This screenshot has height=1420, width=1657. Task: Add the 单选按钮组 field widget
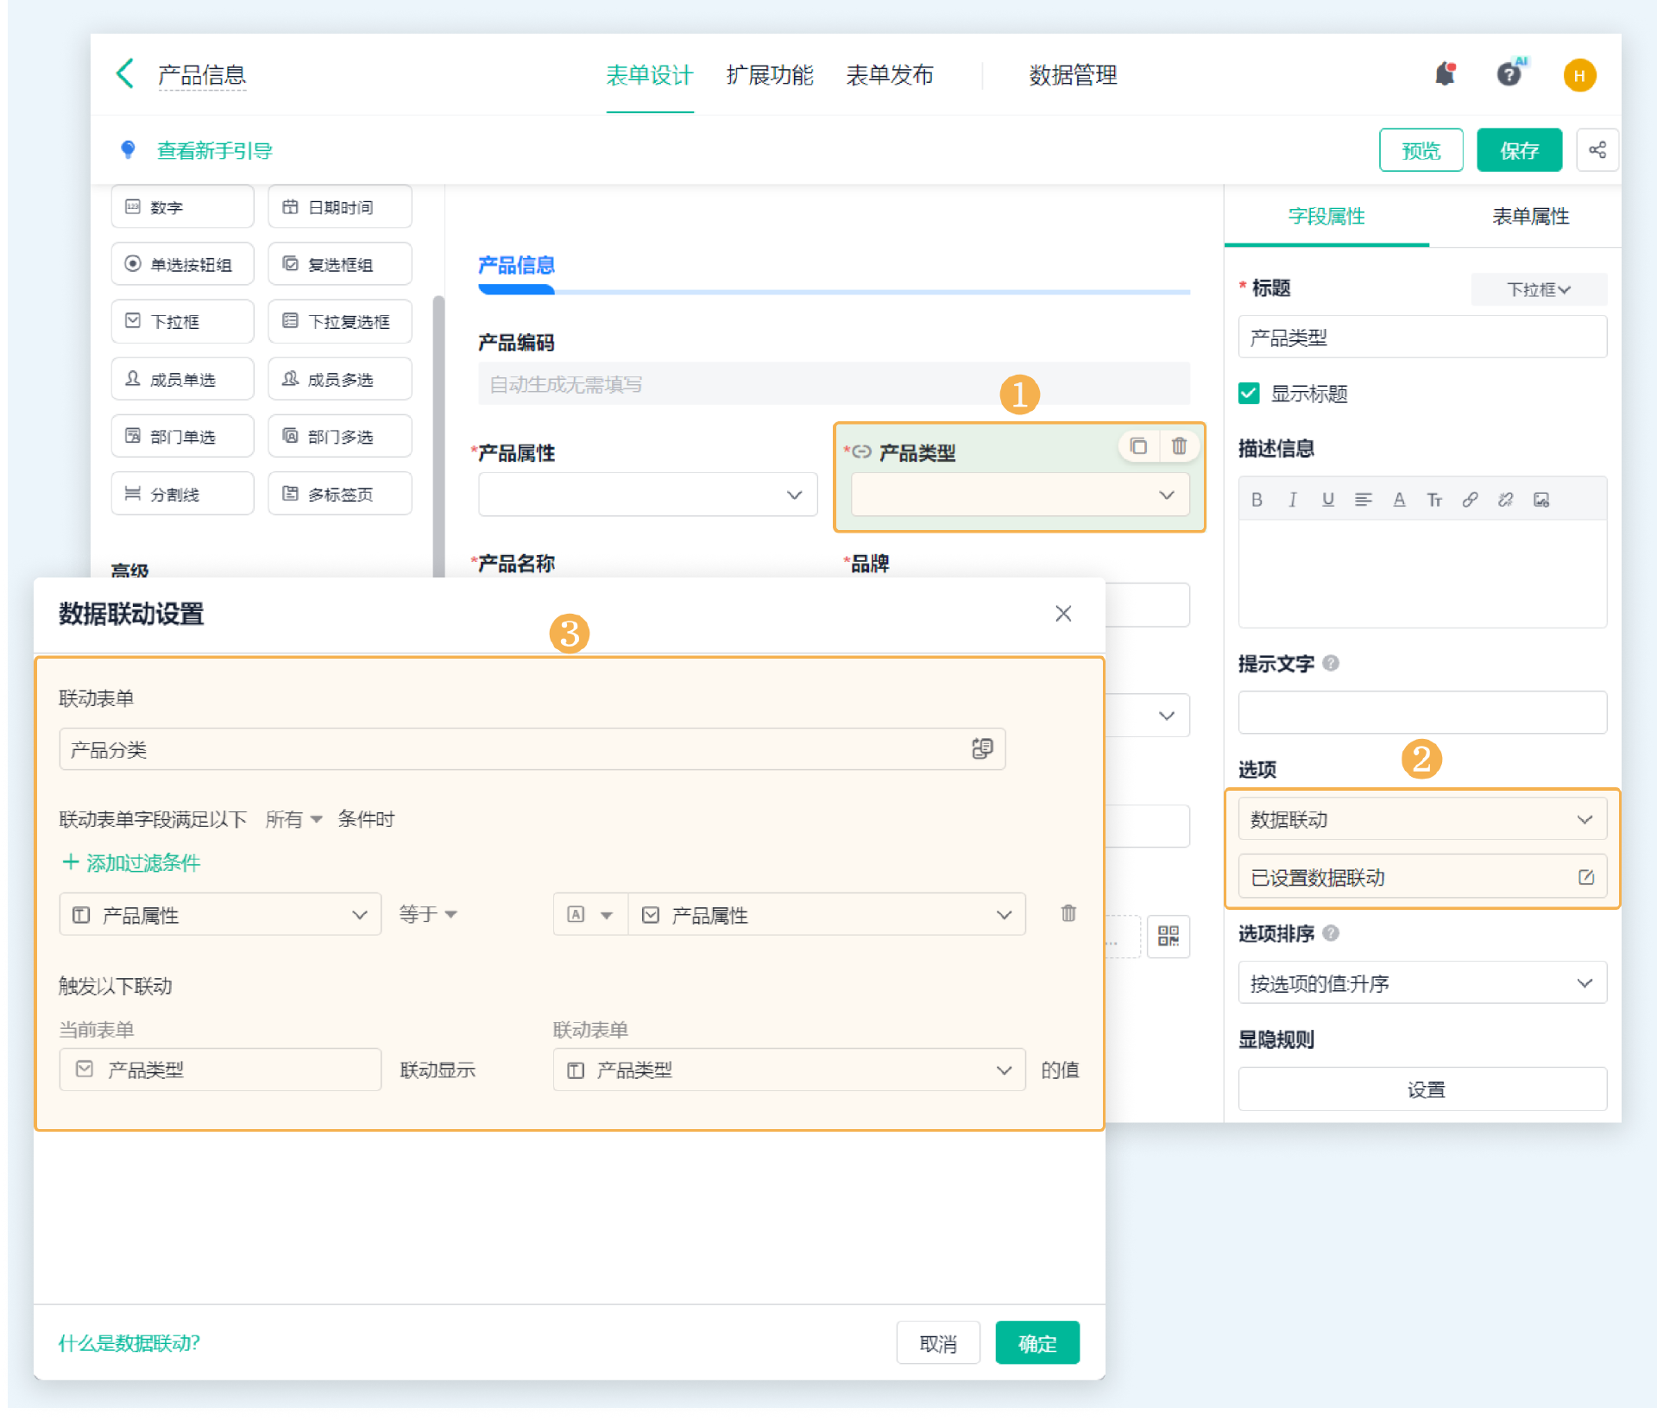[182, 264]
